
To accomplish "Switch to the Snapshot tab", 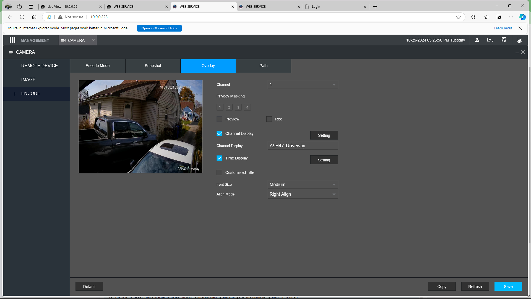I will [x=153, y=66].
